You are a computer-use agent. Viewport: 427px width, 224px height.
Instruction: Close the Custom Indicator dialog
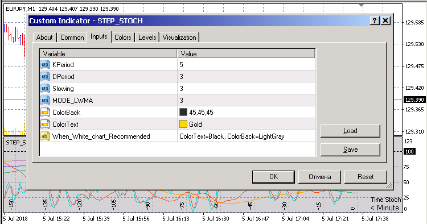pos(385,20)
